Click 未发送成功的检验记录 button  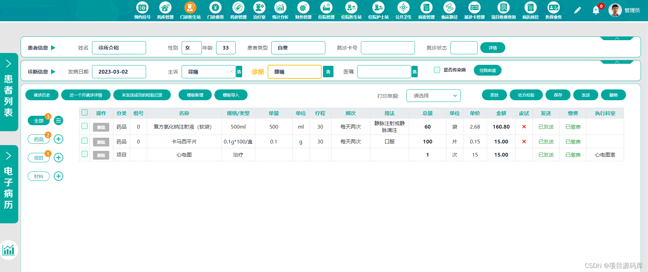coord(142,95)
